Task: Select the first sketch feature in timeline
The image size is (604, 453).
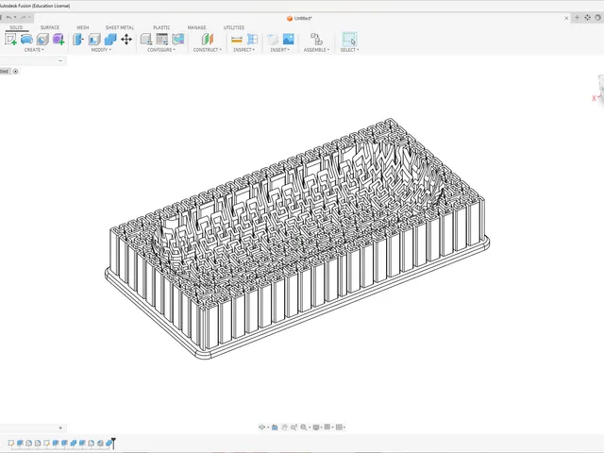Action: pyautogui.click(x=11, y=444)
